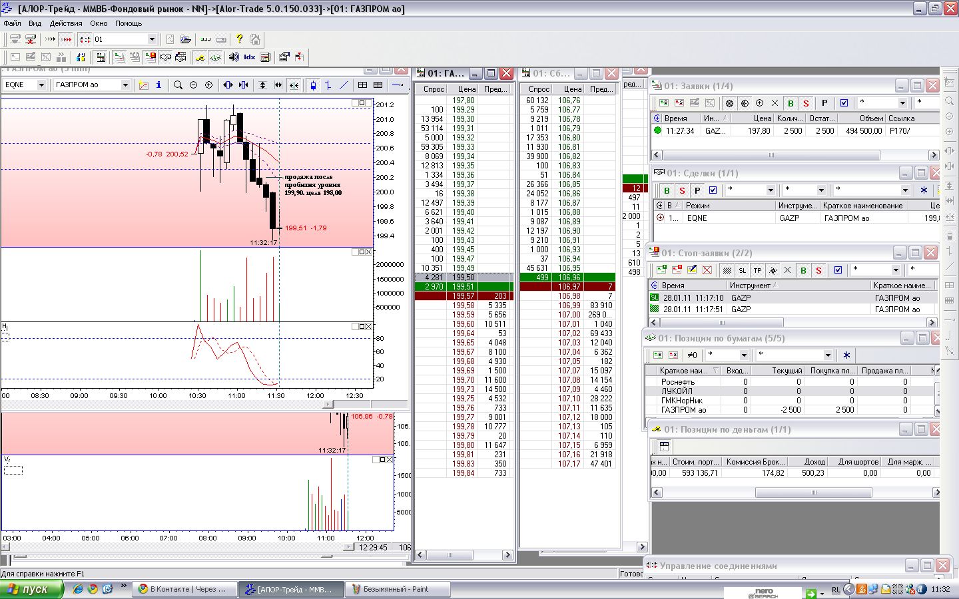The width and height of the screenshot is (959, 599).
Task: Toggle the checkbox in Стоп-заявки toolbar
Action: pyautogui.click(x=838, y=270)
